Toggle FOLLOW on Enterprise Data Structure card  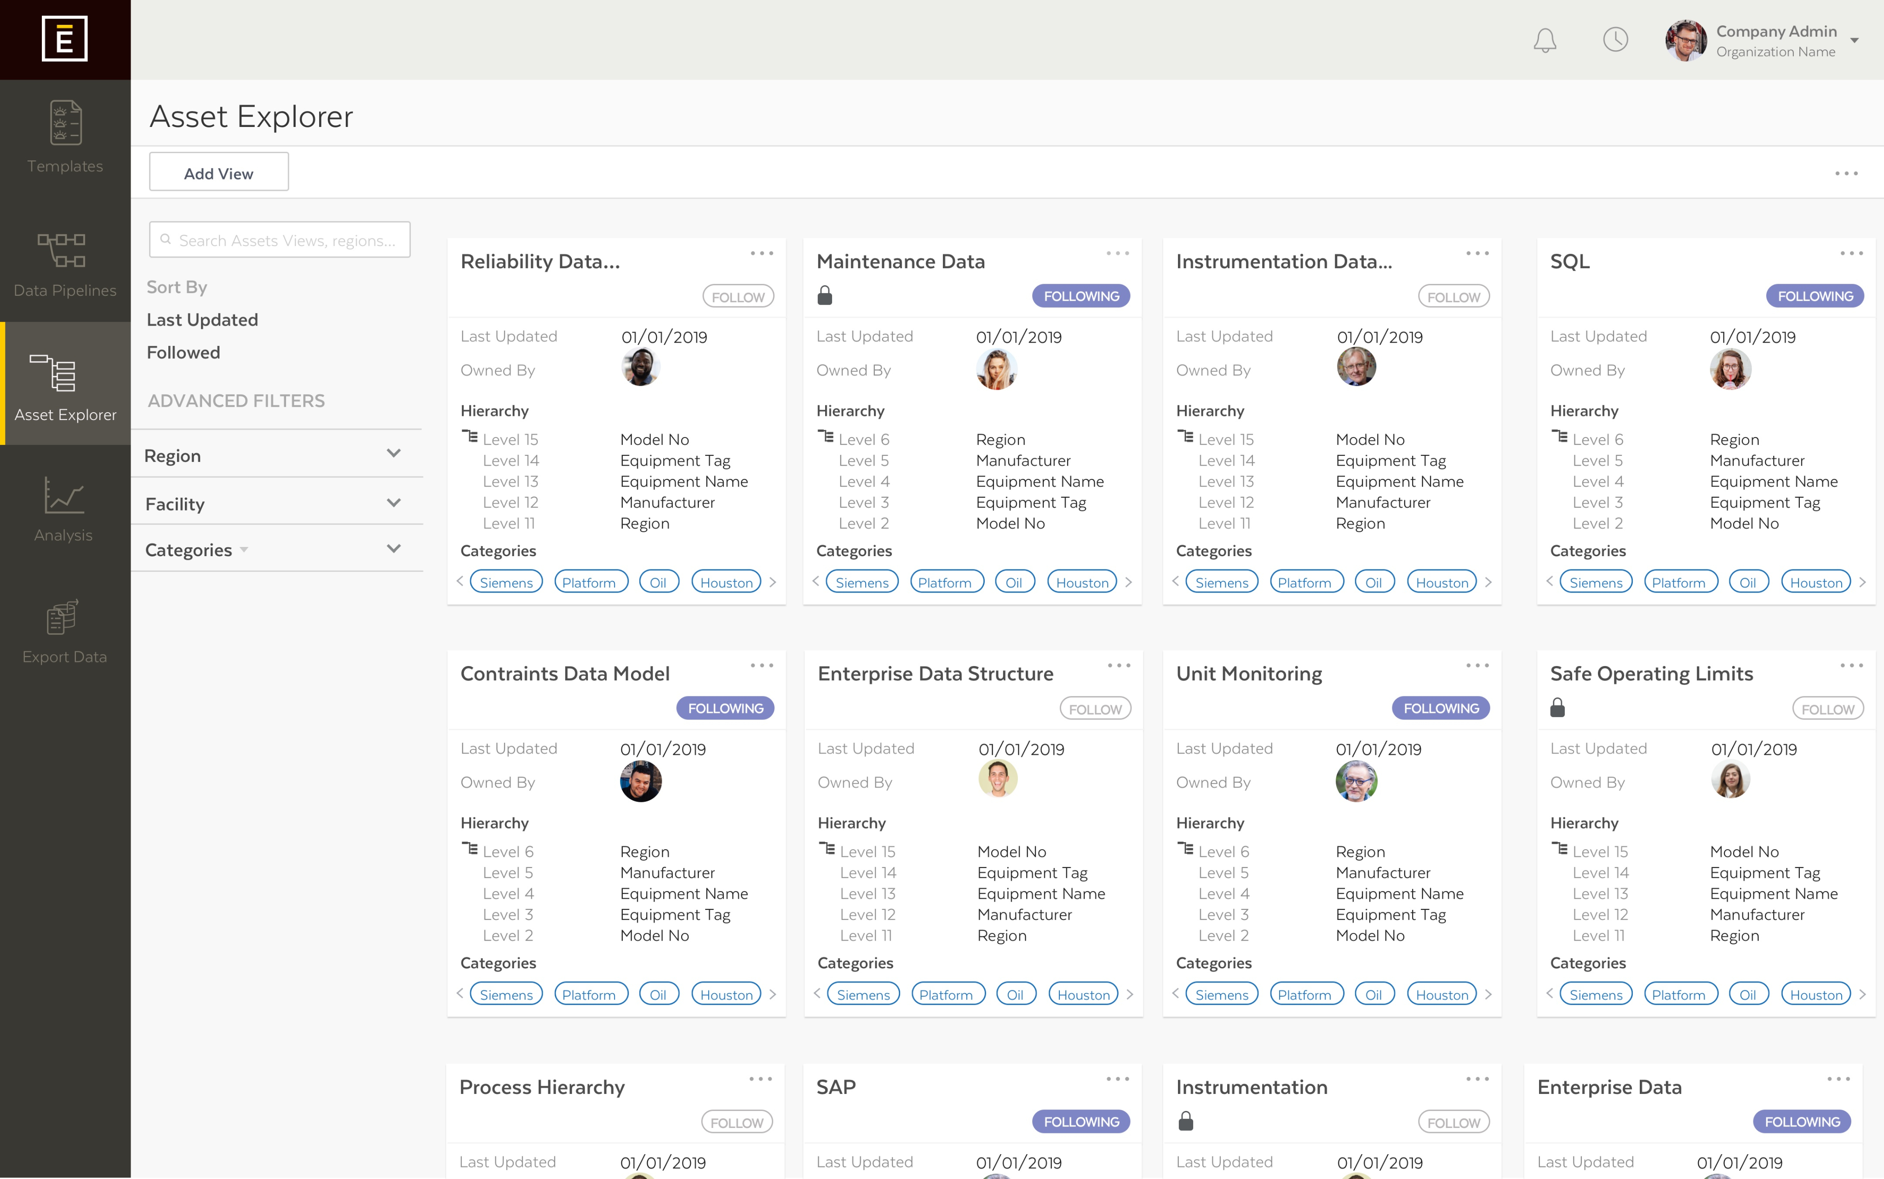[1094, 709]
